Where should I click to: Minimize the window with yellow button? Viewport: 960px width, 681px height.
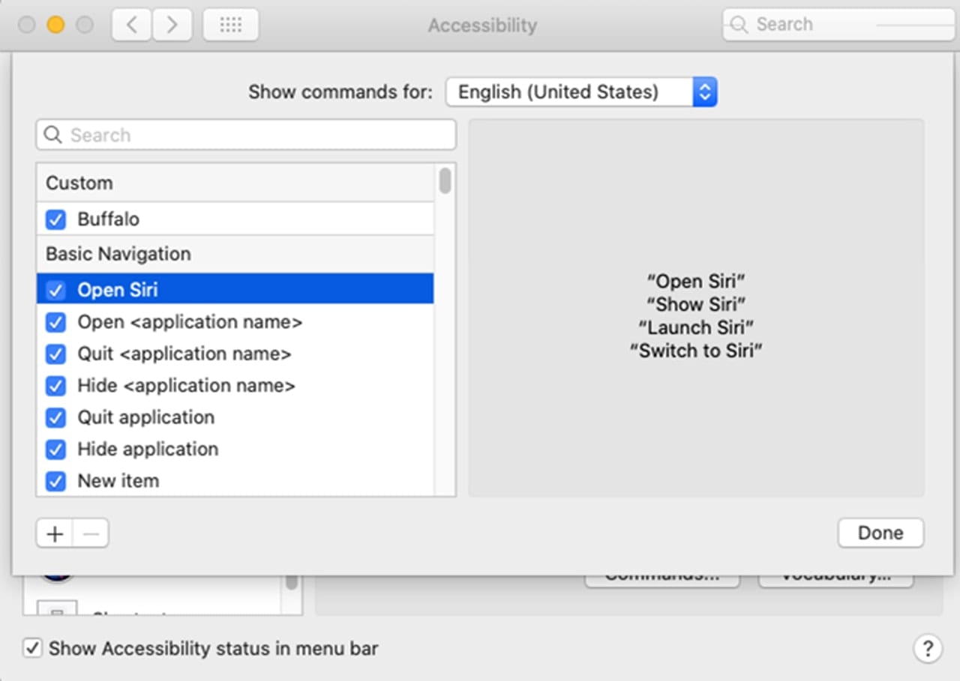tap(55, 25)
